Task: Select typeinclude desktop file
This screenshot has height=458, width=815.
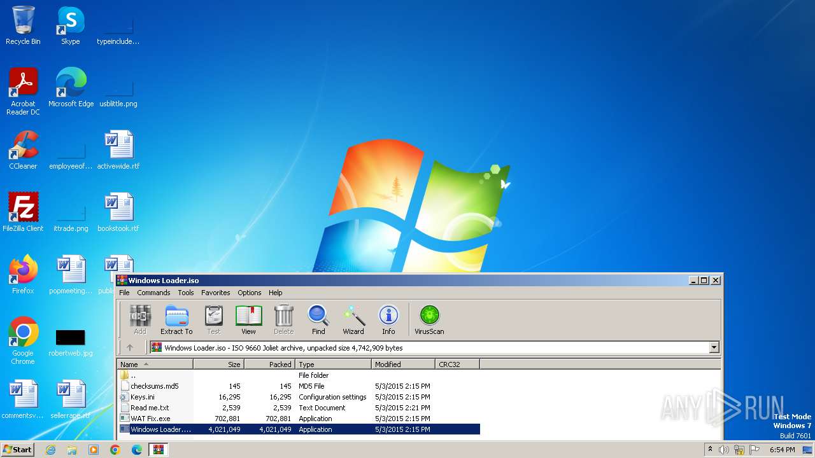Action: (118, 31)
